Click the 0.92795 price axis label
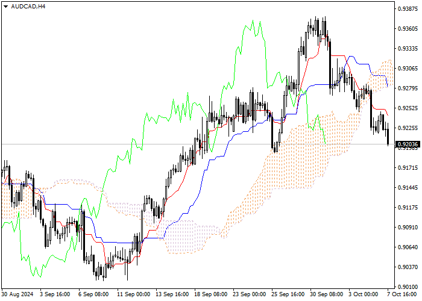Image resolution: width=422 pixels, height=301 pixels. pos(408,88)
